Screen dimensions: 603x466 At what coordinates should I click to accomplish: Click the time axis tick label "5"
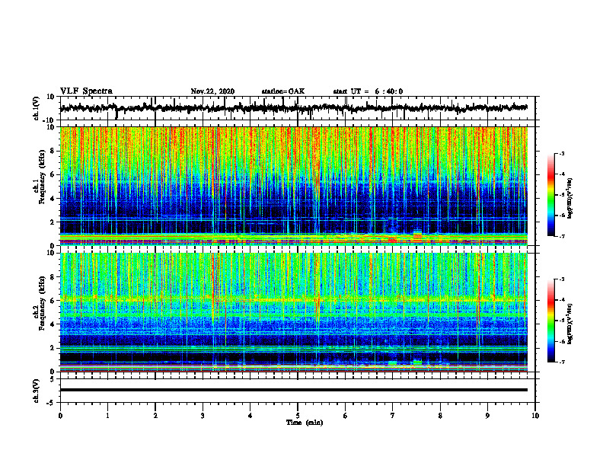click(298, 416)
